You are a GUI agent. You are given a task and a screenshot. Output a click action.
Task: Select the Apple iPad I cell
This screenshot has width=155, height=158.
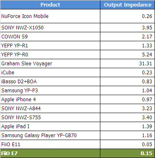(x=50, y=127)
